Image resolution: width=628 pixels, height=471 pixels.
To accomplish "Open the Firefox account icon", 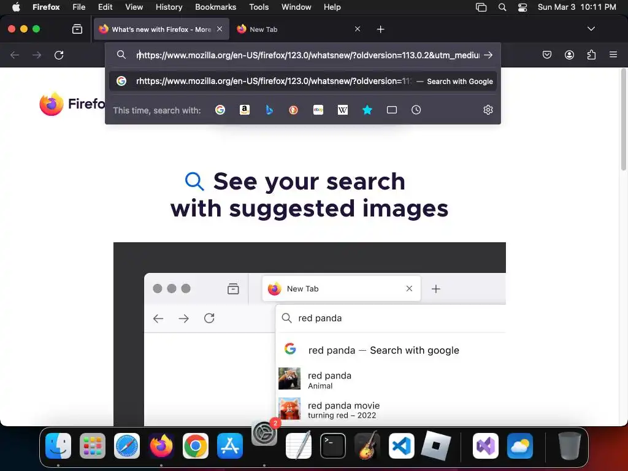I will (x=569, y=55).
